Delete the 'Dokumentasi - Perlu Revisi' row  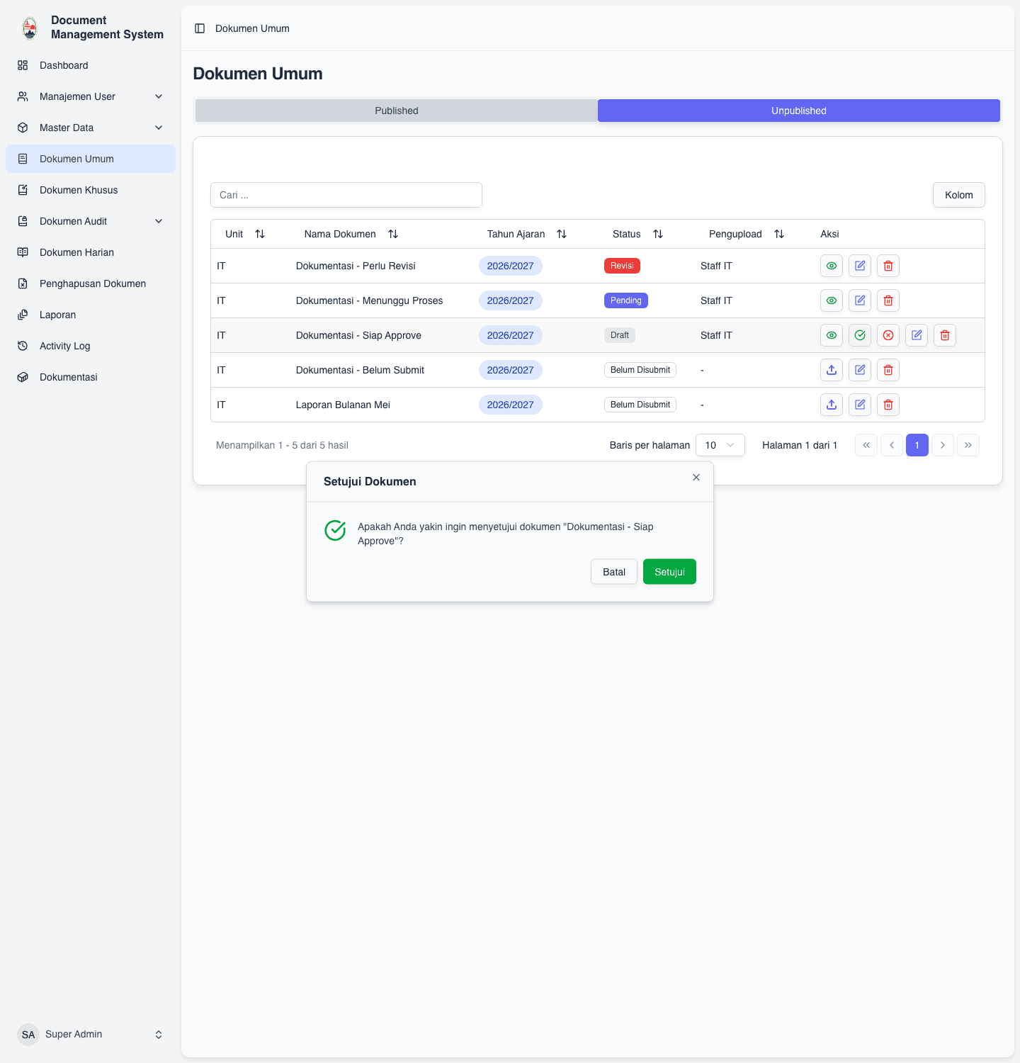pyautogui.click(x=888, y=266)
